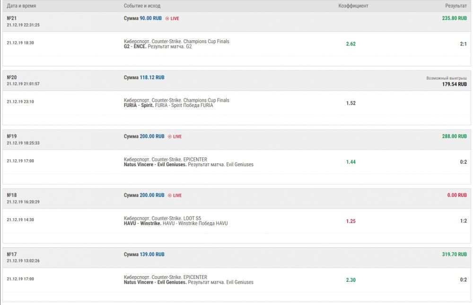The height and width of the screenshot is (305, 473).
Task: Collapse bet №17 header row
Action: coord(236,257)
